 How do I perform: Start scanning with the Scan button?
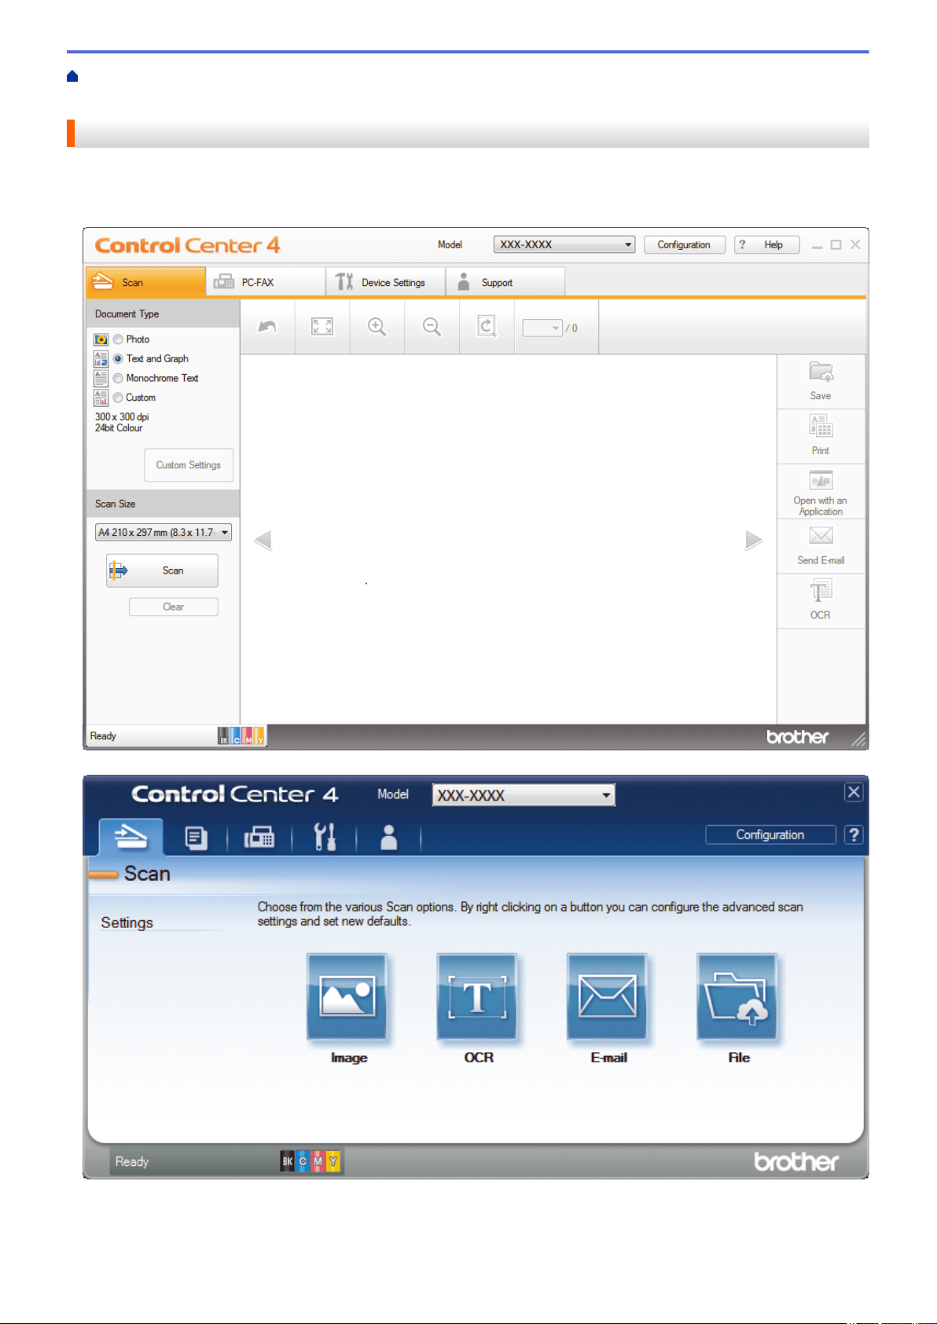pyautogui.click(x=162, y=570)
